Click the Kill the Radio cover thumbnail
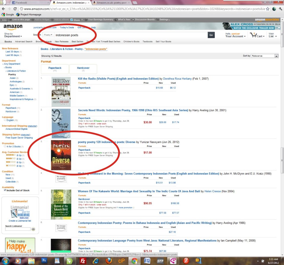The width and height of the screenshot is (284, 265). click(61, 92)
